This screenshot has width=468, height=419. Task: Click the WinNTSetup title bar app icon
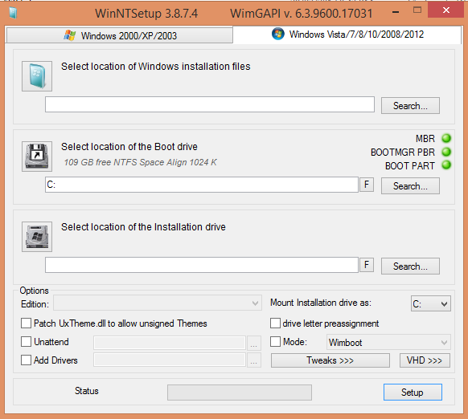point(13,13)
